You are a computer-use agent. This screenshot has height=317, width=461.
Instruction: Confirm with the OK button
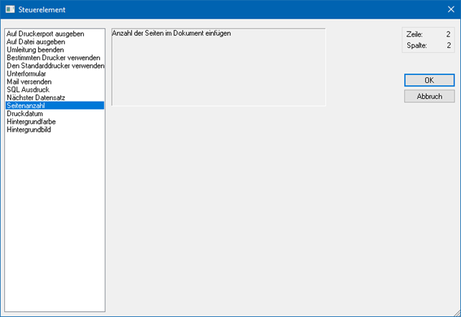(429, 80)
